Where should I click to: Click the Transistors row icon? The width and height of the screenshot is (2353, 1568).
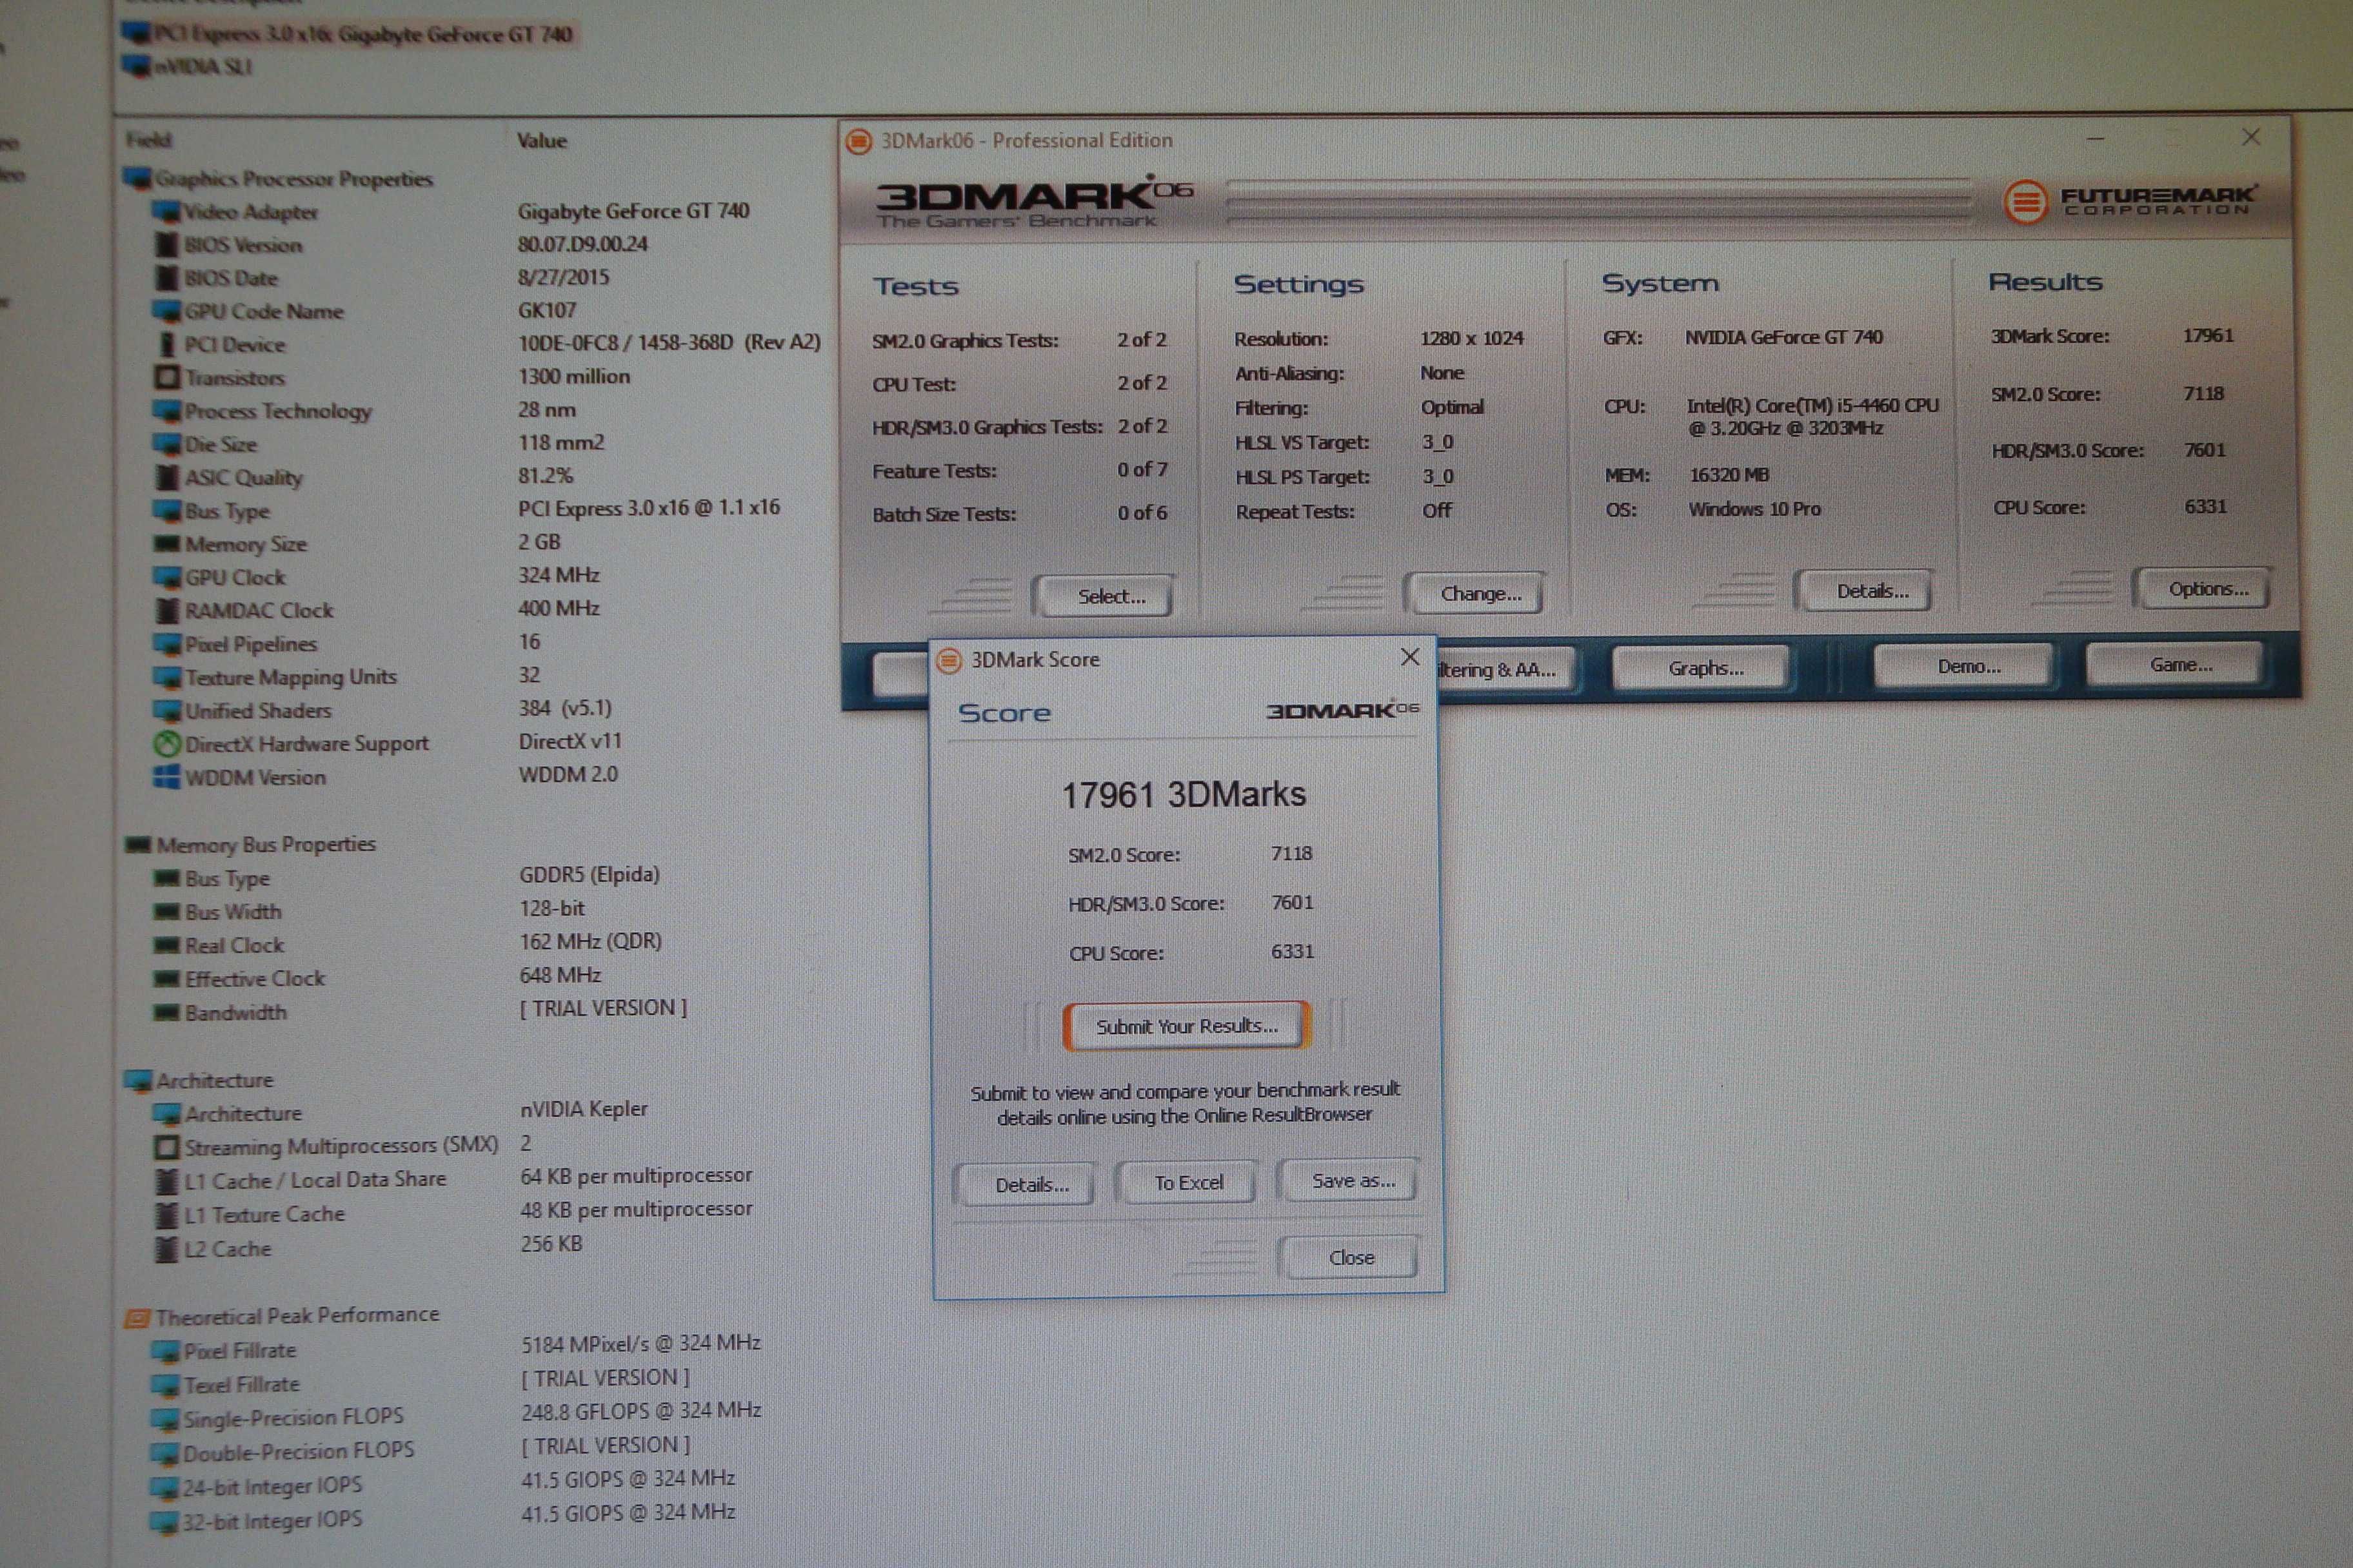pyautogui.click(x=167, y=378)
